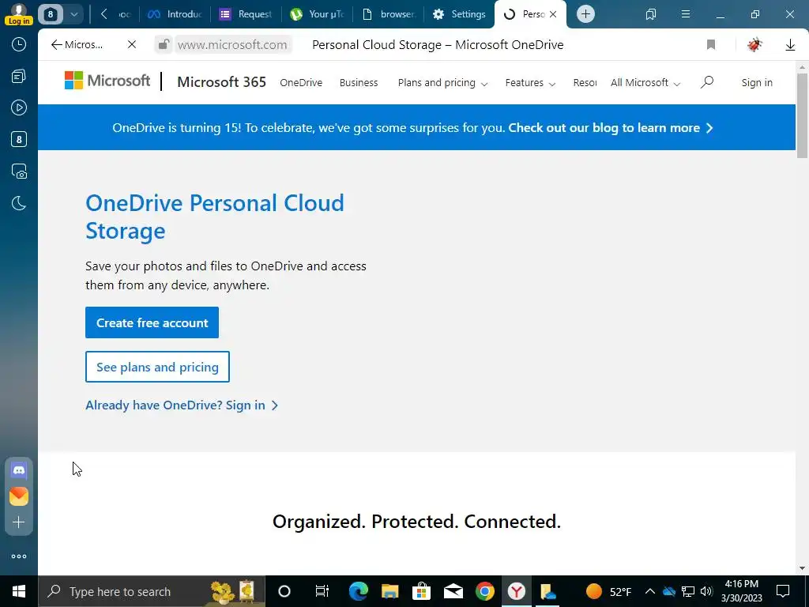Bookmark this page with bookmark icon

[x=711, y=45]
